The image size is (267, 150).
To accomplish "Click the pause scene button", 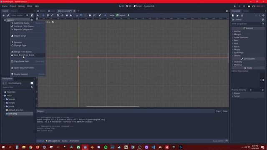I will pyautogui.click(x=239, y=6).
